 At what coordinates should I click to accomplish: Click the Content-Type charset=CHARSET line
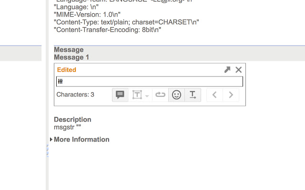point(126,22)
